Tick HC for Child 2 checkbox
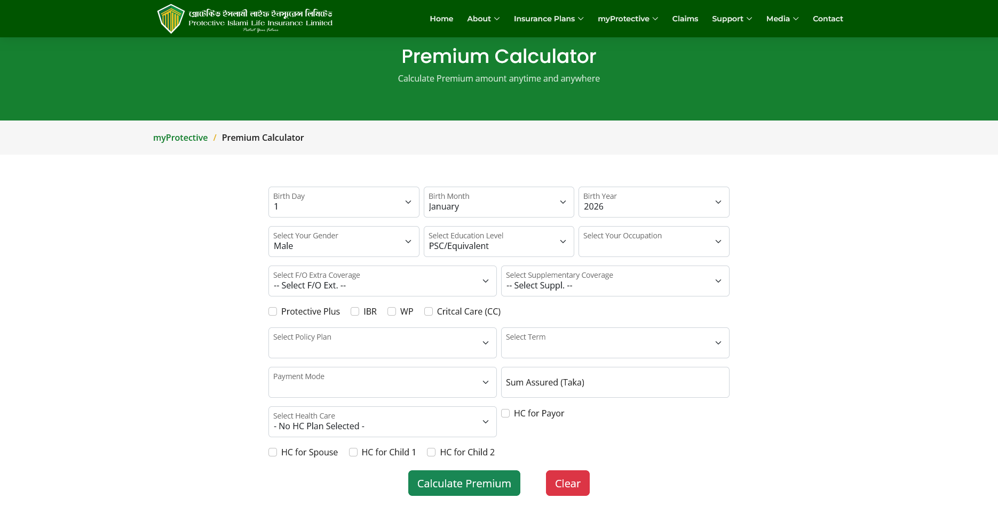Image resolution: width=998 pixels, height=514 pixels. [x=431, y=452]
